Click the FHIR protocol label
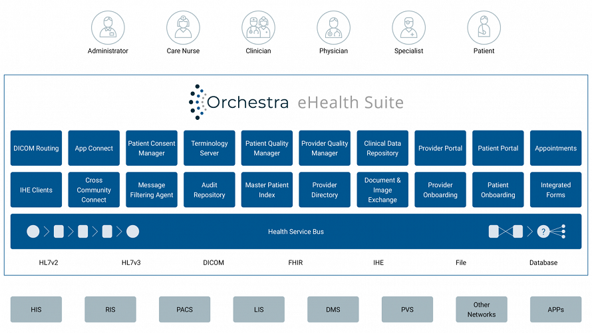This screenshot has width=592, height=333. point(295,262)
